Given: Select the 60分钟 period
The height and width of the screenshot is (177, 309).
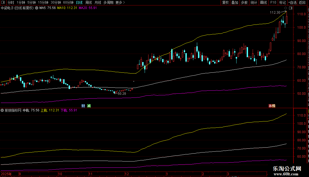Looking at the screenshot, I should 68,2.
